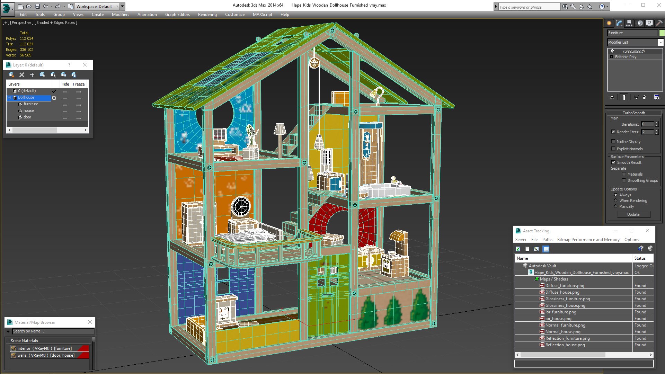Select Manually update radio option

point(615,206)
